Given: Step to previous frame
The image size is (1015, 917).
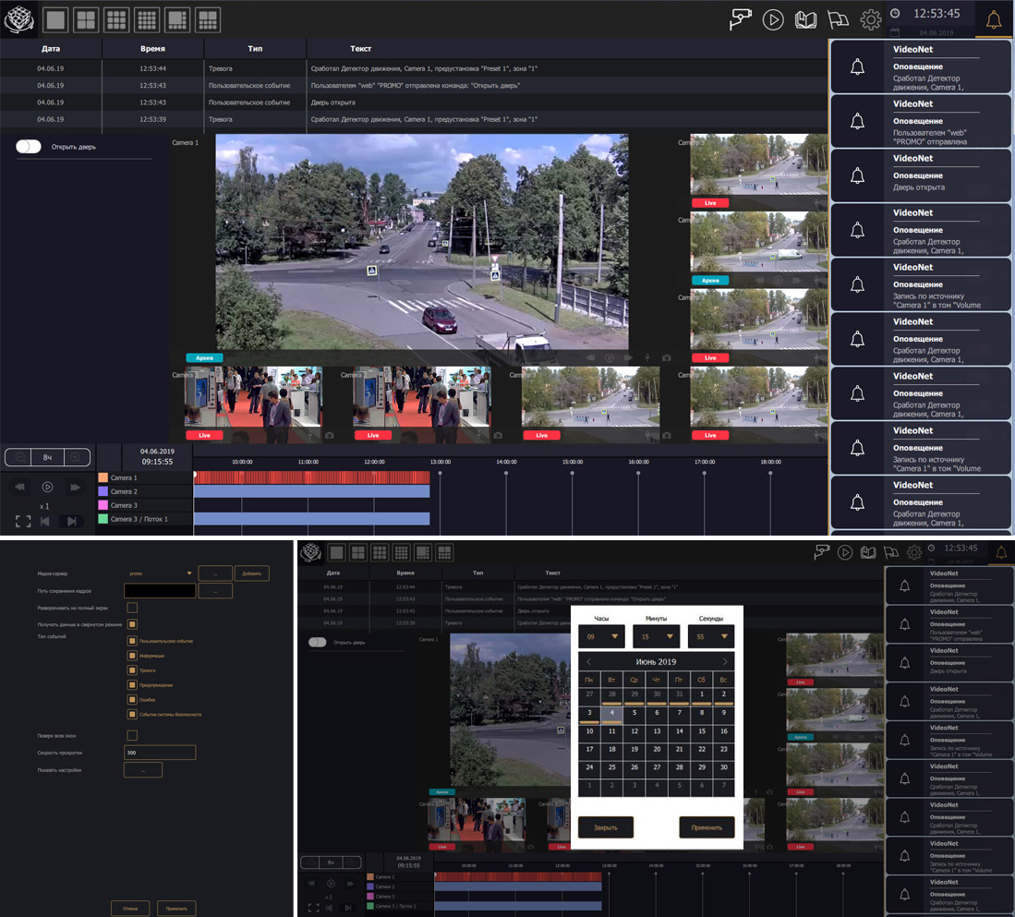Looking at the screenshot, I should (44, 521).
